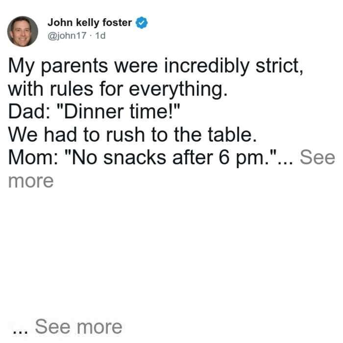Open the display name John kelly foster

point(90,23)
